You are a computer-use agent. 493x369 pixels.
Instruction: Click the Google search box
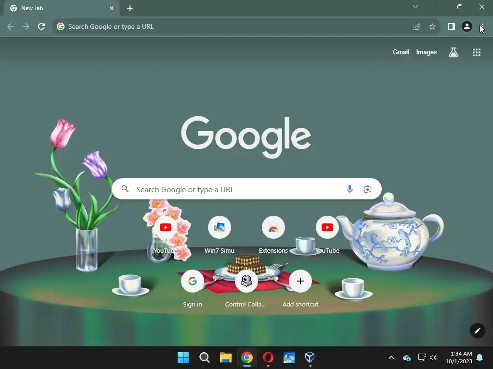click(246, 189)
